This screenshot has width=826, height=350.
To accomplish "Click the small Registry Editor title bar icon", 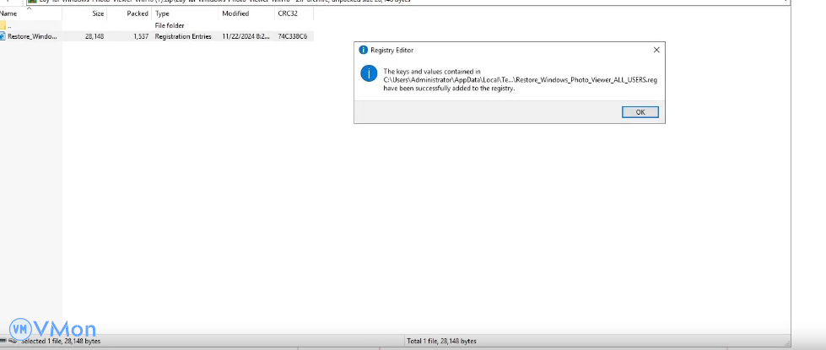I will click(x=364, y=50).
